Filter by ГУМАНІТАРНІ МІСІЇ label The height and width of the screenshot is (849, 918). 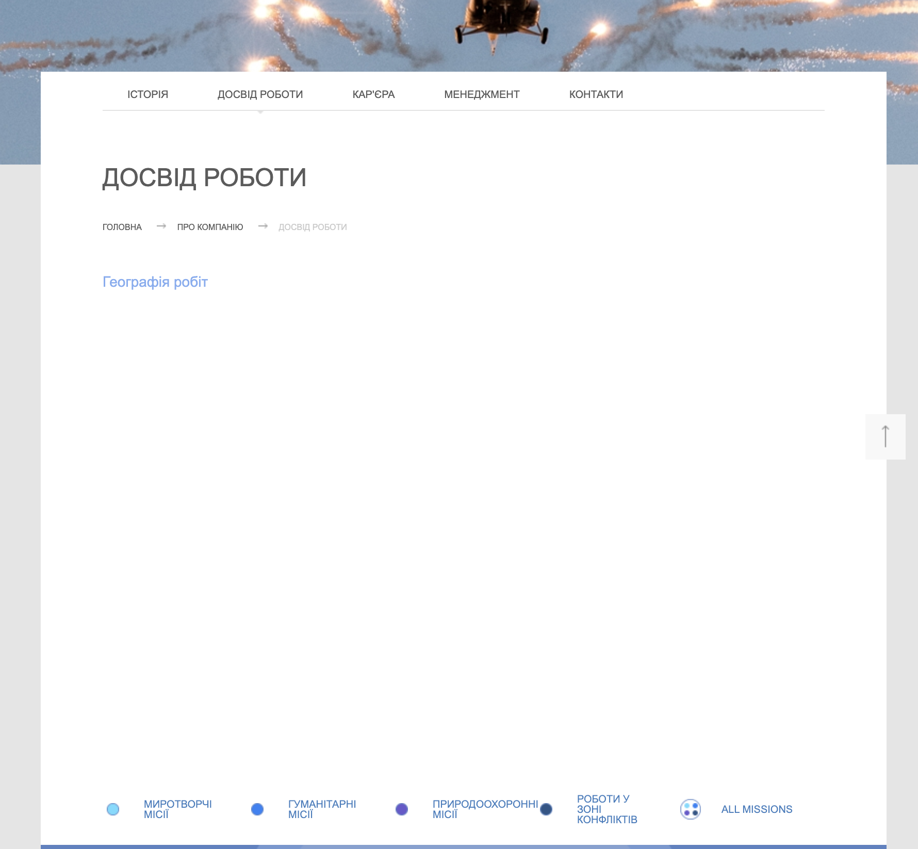click(322, 809)
